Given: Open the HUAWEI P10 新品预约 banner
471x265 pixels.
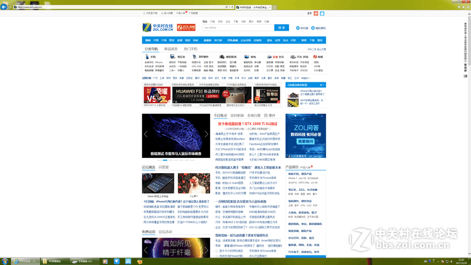Looking at the screenshot, I should 211,95.
